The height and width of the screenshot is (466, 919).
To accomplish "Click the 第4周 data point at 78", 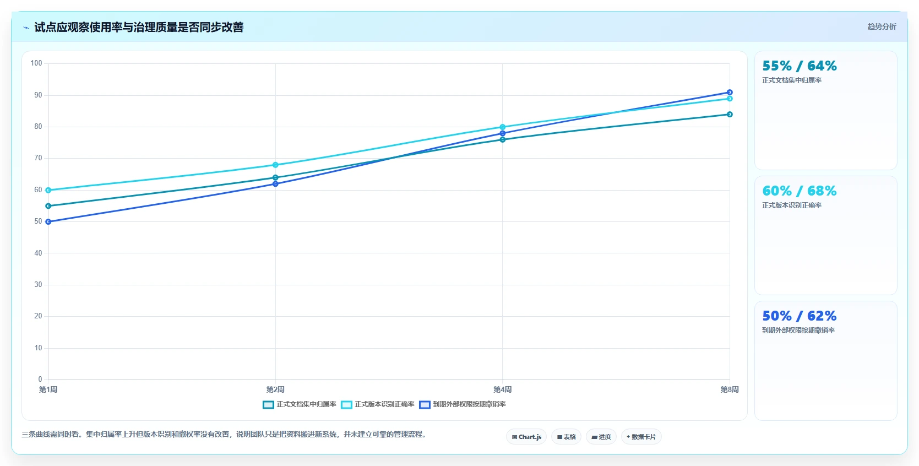I will [503, 133].
